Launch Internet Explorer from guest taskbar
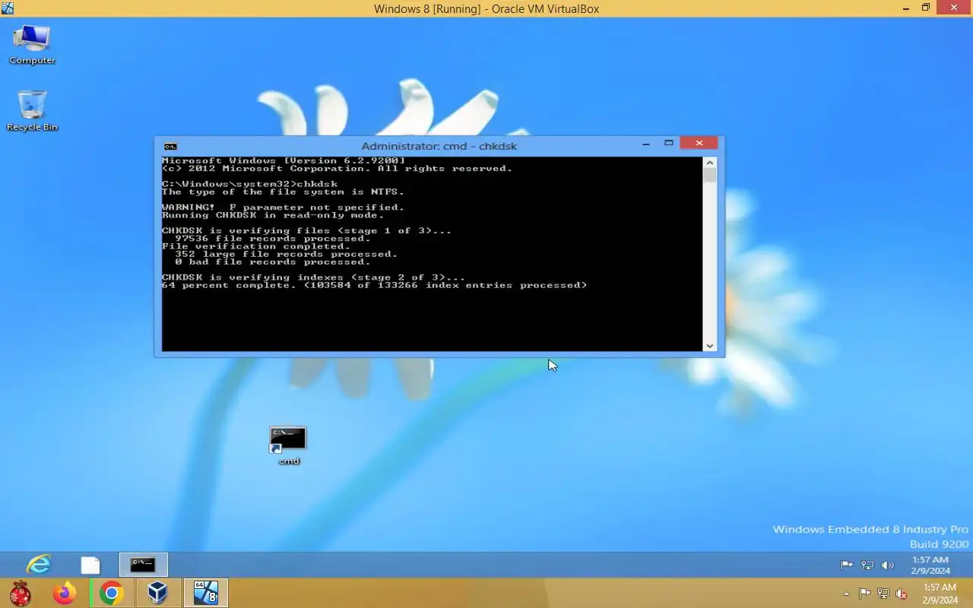This screenshot has height=608, width=973. point(38,565)
